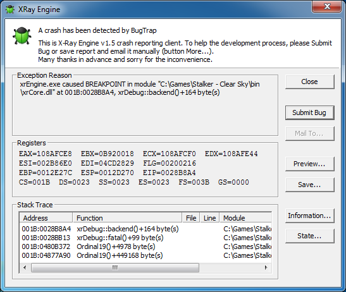This screenshot has height=292, width=346.
Task: Click the EDX=108AFE44 register value
Action: pyautogui.click(x=232, y=154)
